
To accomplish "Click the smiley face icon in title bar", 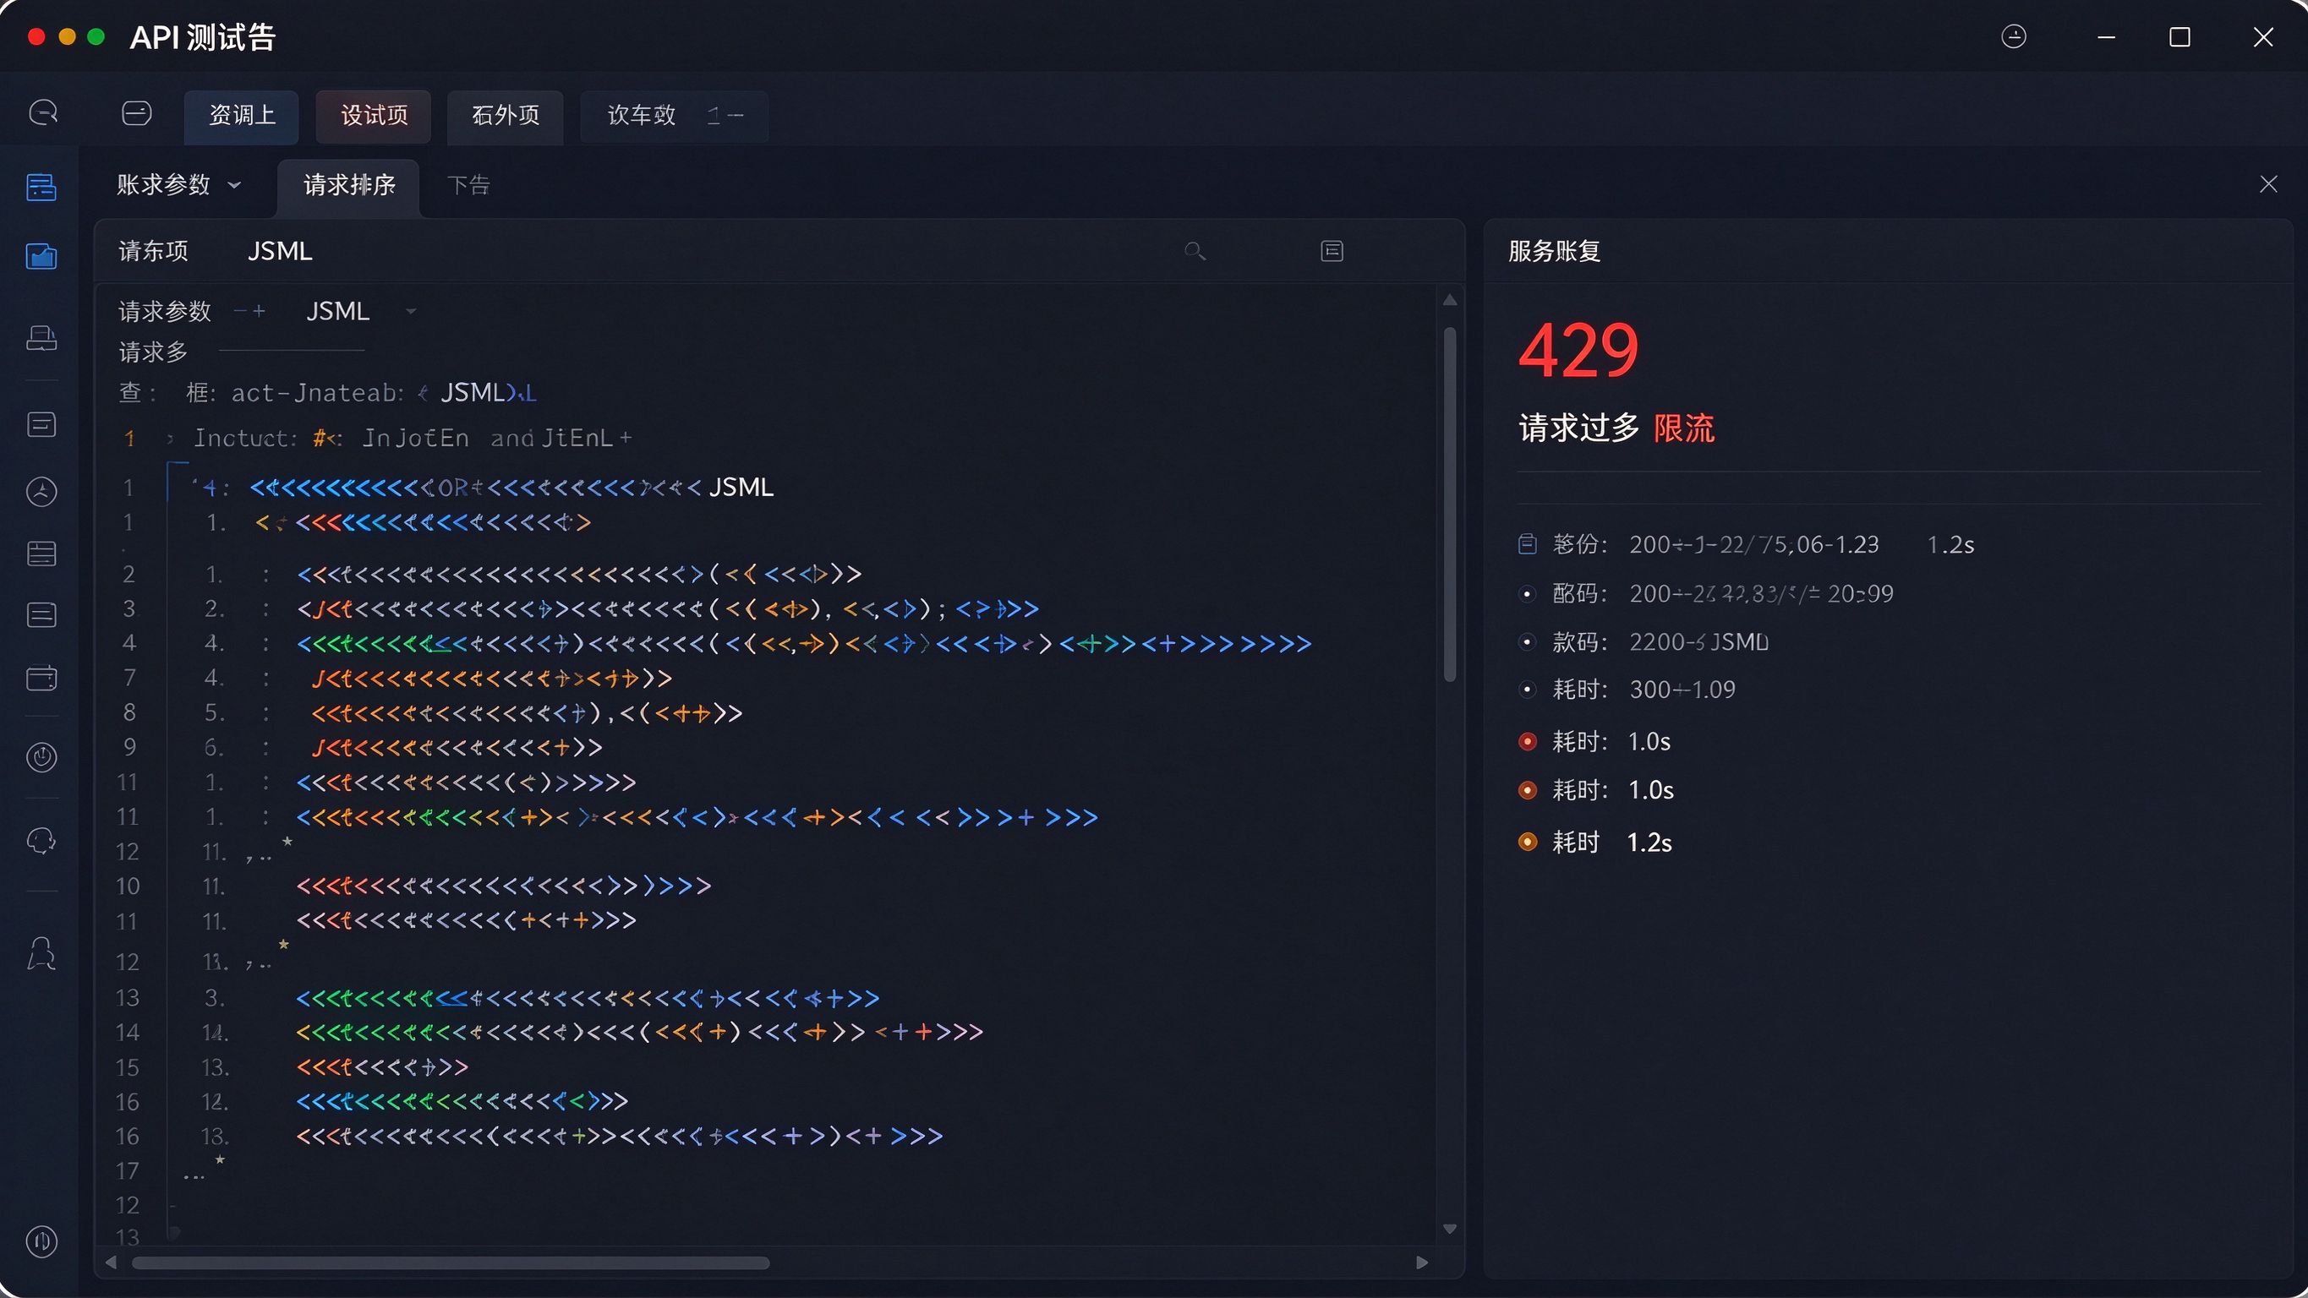I will coord(2014,36).
